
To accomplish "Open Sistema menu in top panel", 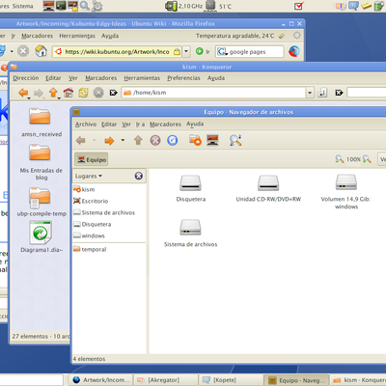I will coord(23,6).
